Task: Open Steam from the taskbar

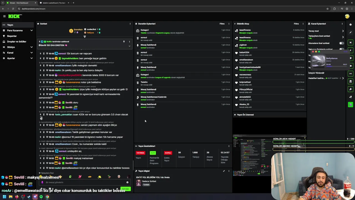Action: pos(29,197)
